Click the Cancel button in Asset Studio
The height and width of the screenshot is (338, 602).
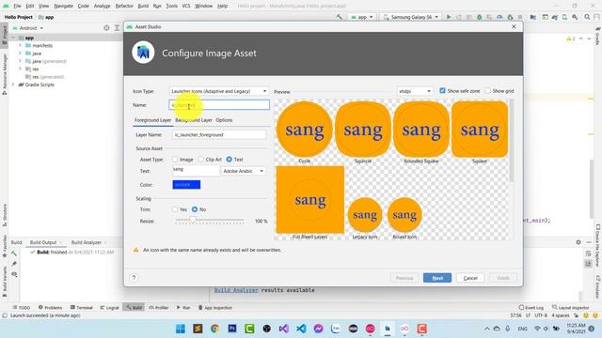(470, 278)
